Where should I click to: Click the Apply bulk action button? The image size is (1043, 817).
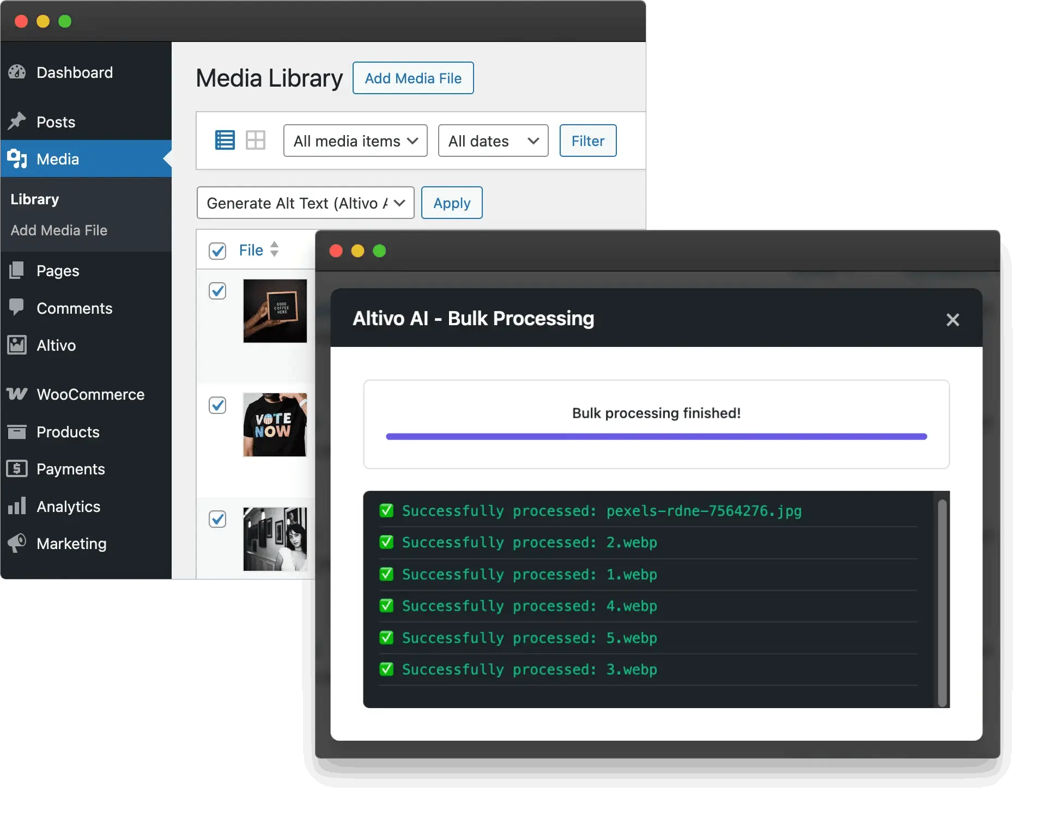tap(452, 203)
